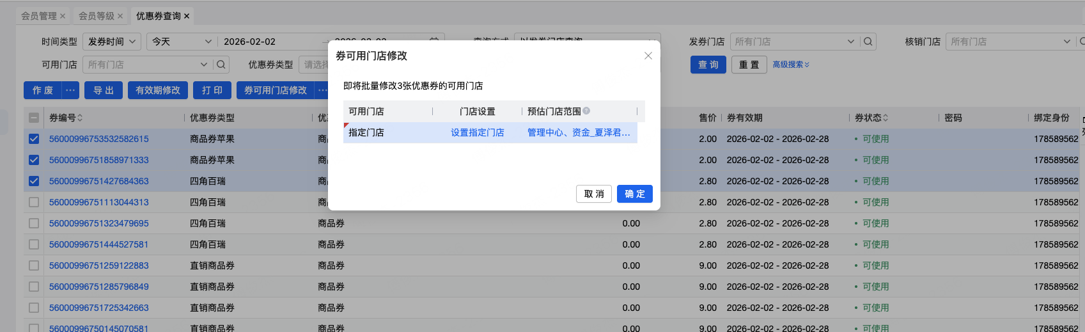Viewport: 1085px width, 332px height.
Task: Check coupon 56000996751285796849 checkbox
Action: point(34,287)
